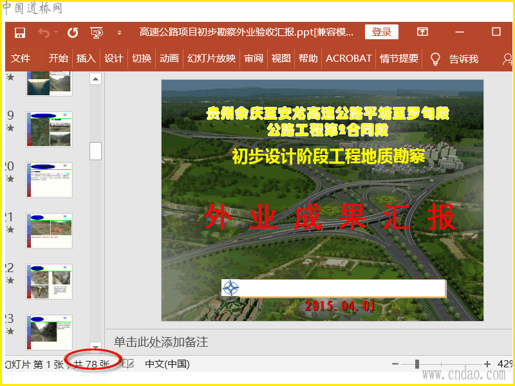Click the 登录 sign-in button
Viewport: 515px width, 386px height.
coord(382,32)
